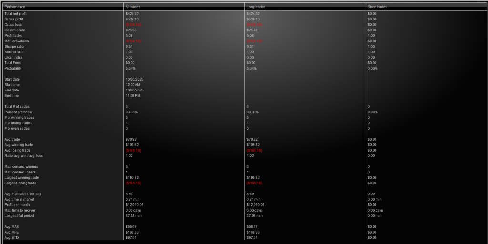
Task: Select the Profit factor row label
Action: 14,36
